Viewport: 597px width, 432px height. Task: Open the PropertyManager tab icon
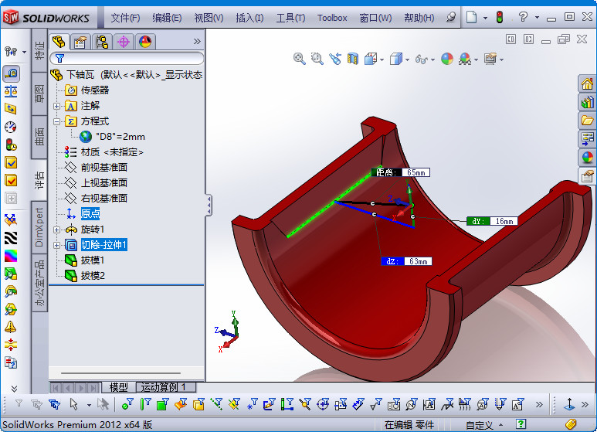(80, 41)
